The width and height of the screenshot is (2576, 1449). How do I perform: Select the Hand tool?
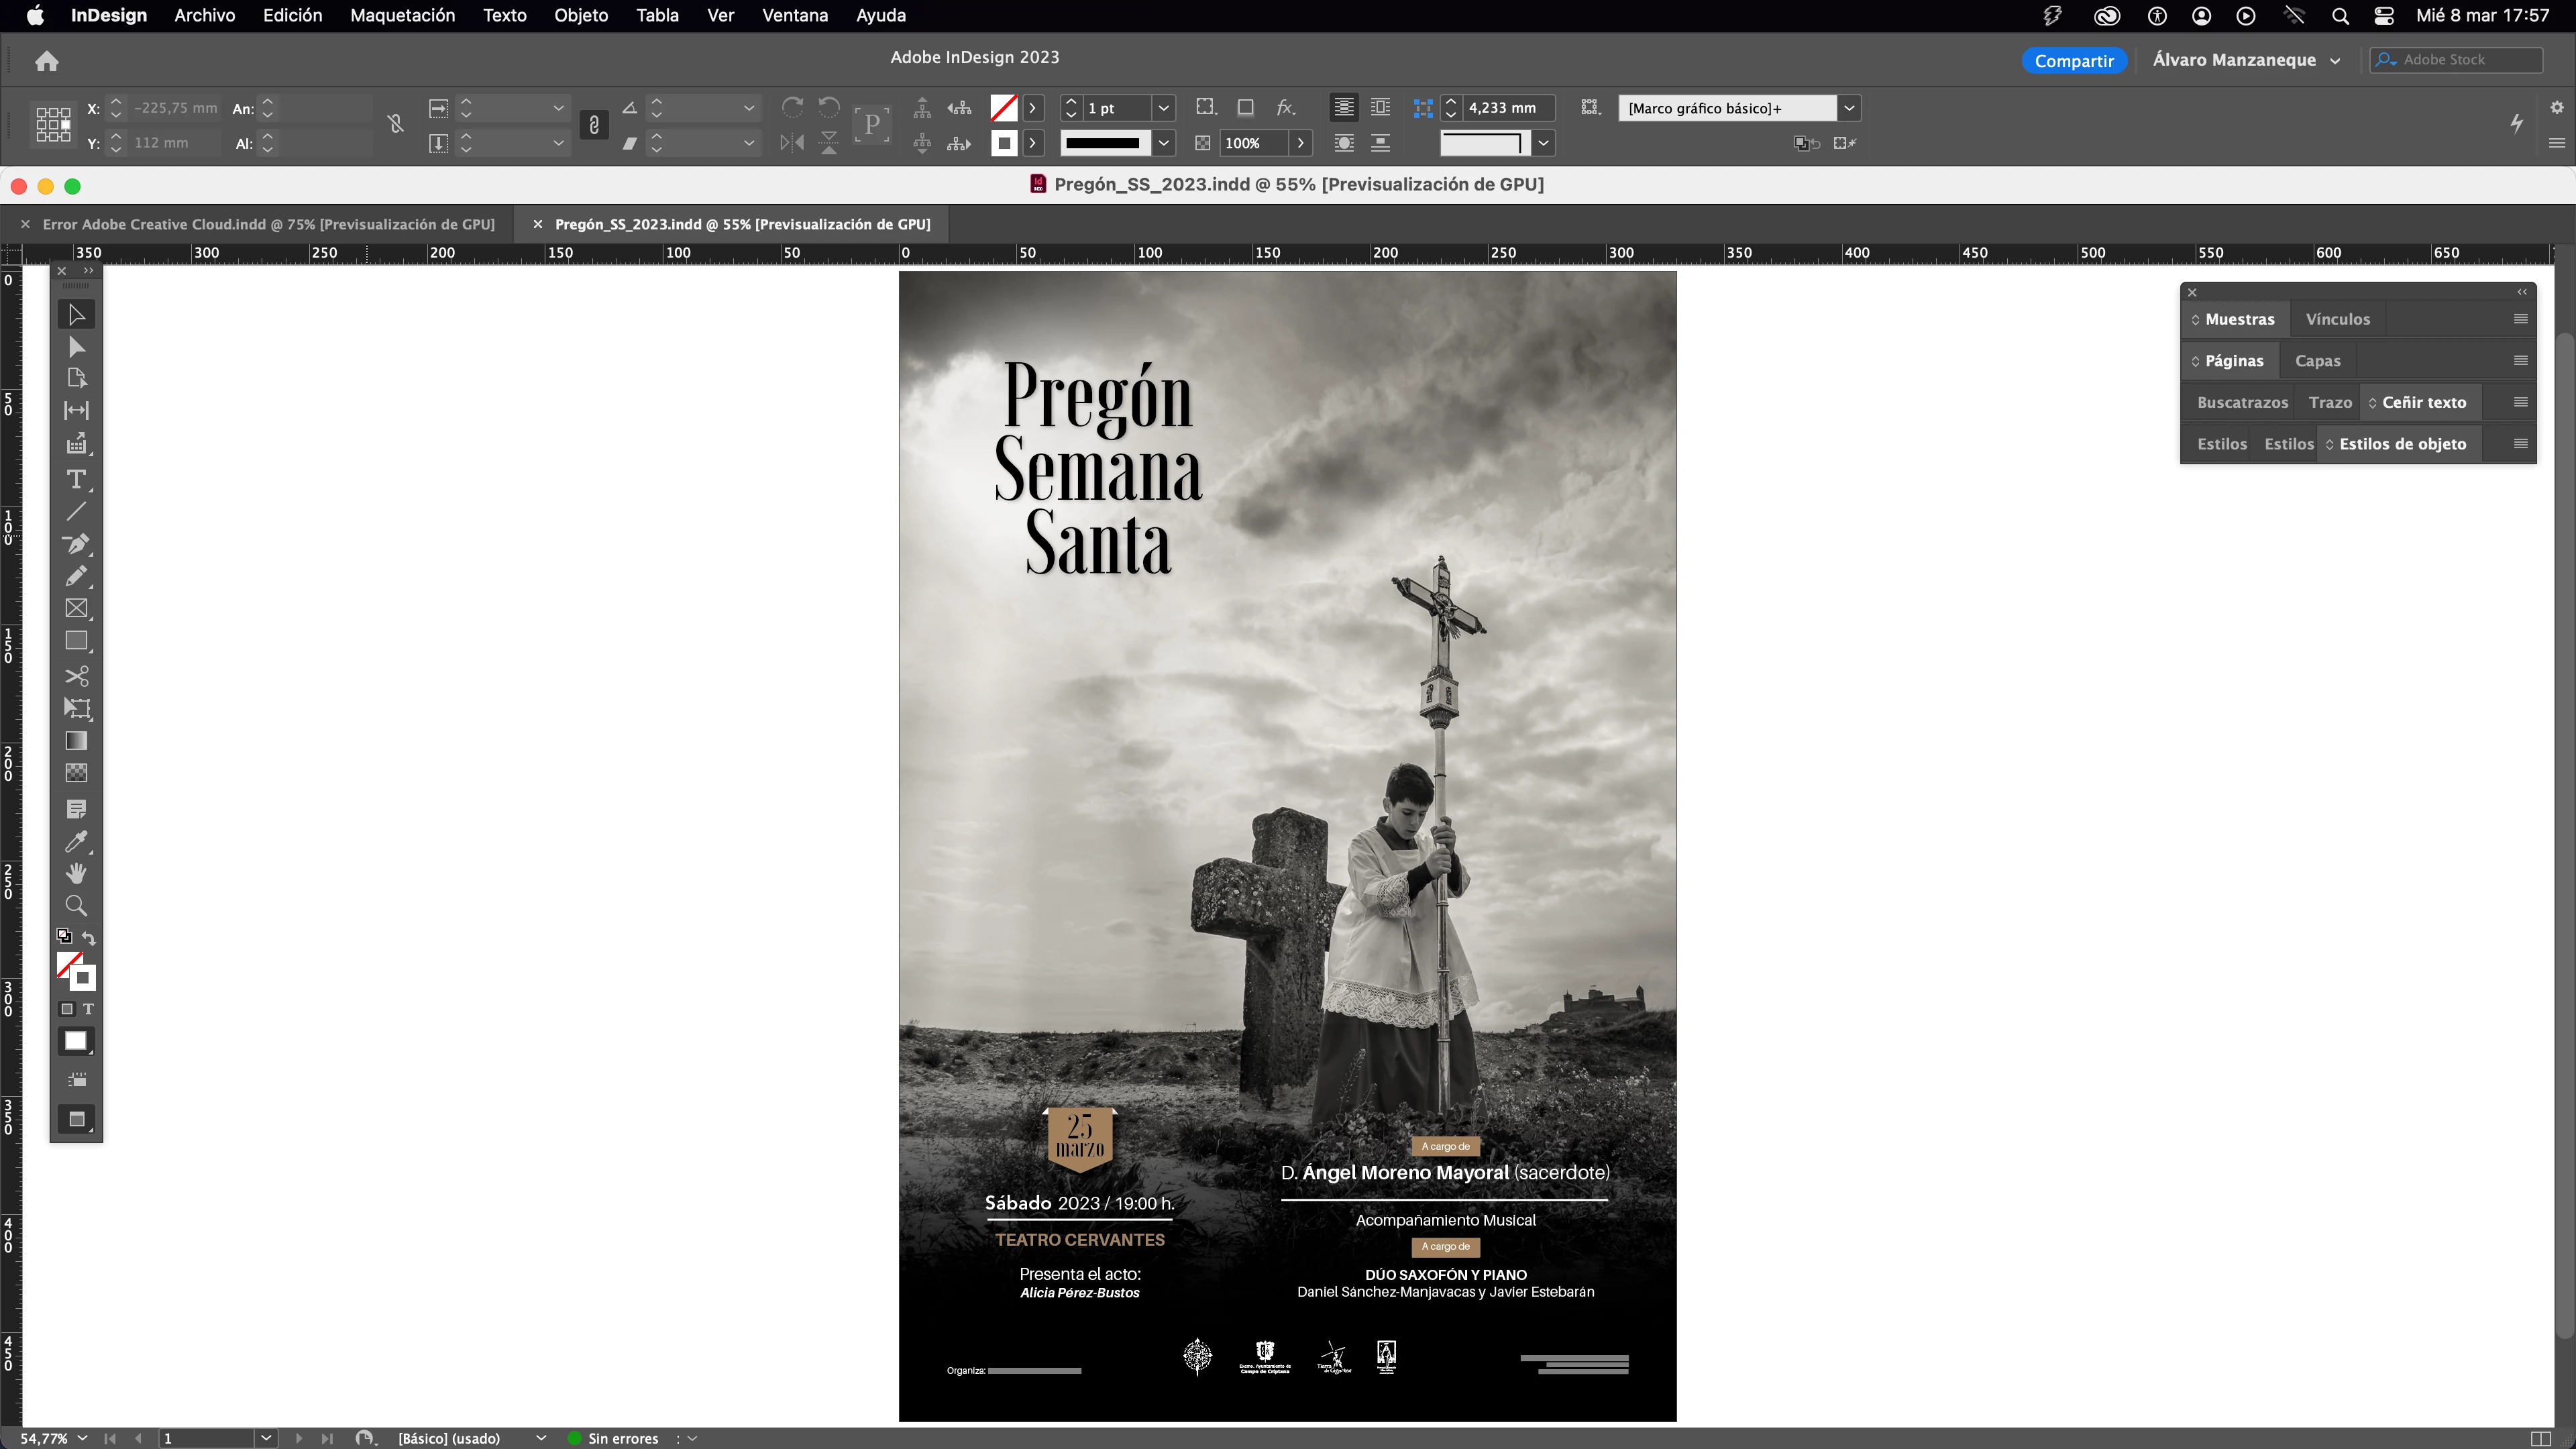tap(76, 874)
